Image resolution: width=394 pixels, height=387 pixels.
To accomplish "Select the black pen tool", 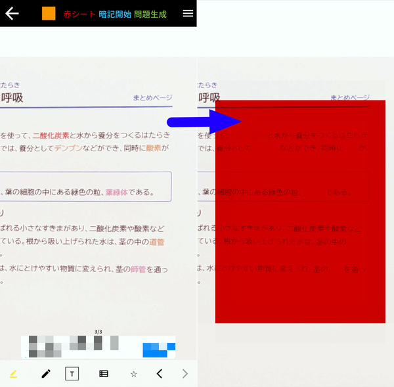I will 46,374.
